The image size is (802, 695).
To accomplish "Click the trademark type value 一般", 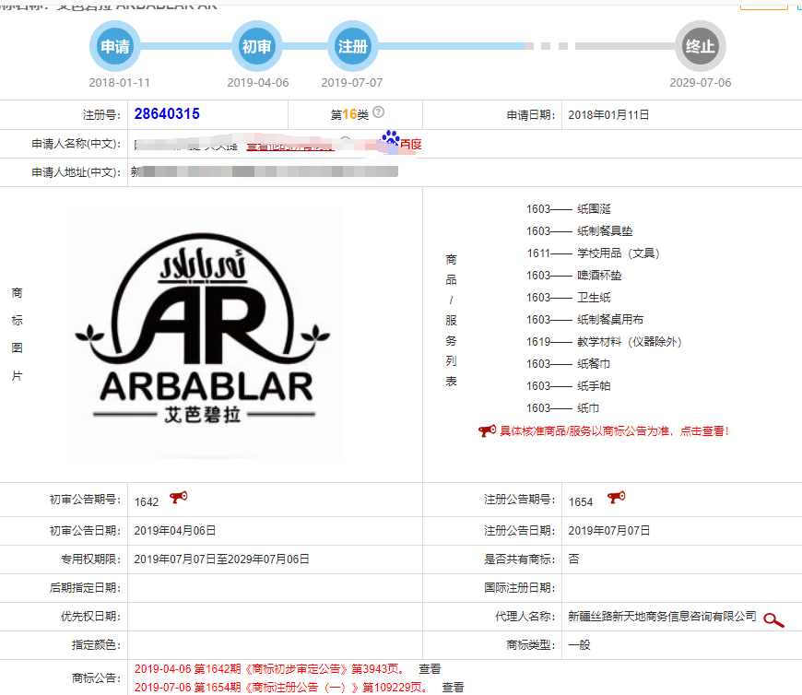I will tap(579, 645).
